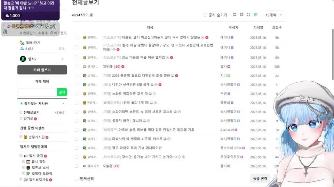Viewport: 334px width, 187px height.
Task: Collapse the 즐겨찾는 게시판 section arrow
Action: point(63,104)
